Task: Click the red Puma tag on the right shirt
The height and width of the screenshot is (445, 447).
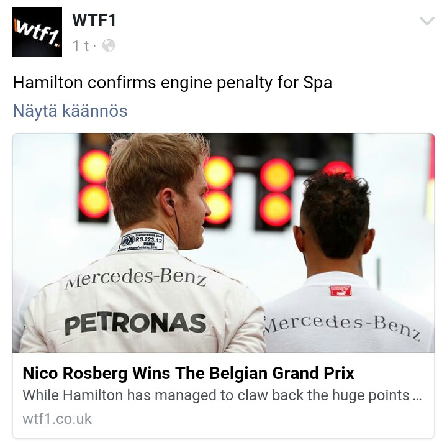Action: (x=340, y=291)
